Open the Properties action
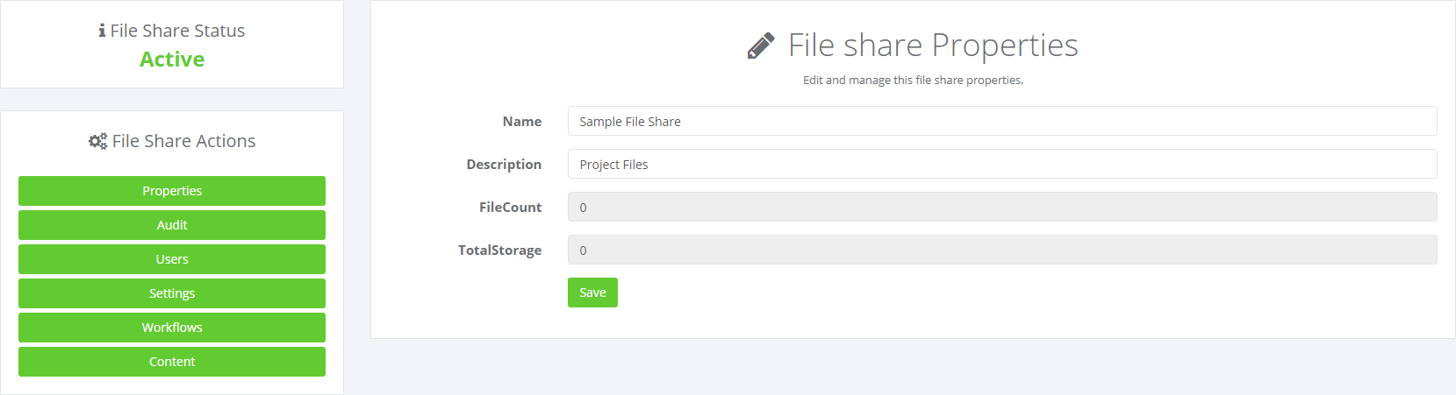Screen dimensions: 1456x395 click(x=172, y=191)
